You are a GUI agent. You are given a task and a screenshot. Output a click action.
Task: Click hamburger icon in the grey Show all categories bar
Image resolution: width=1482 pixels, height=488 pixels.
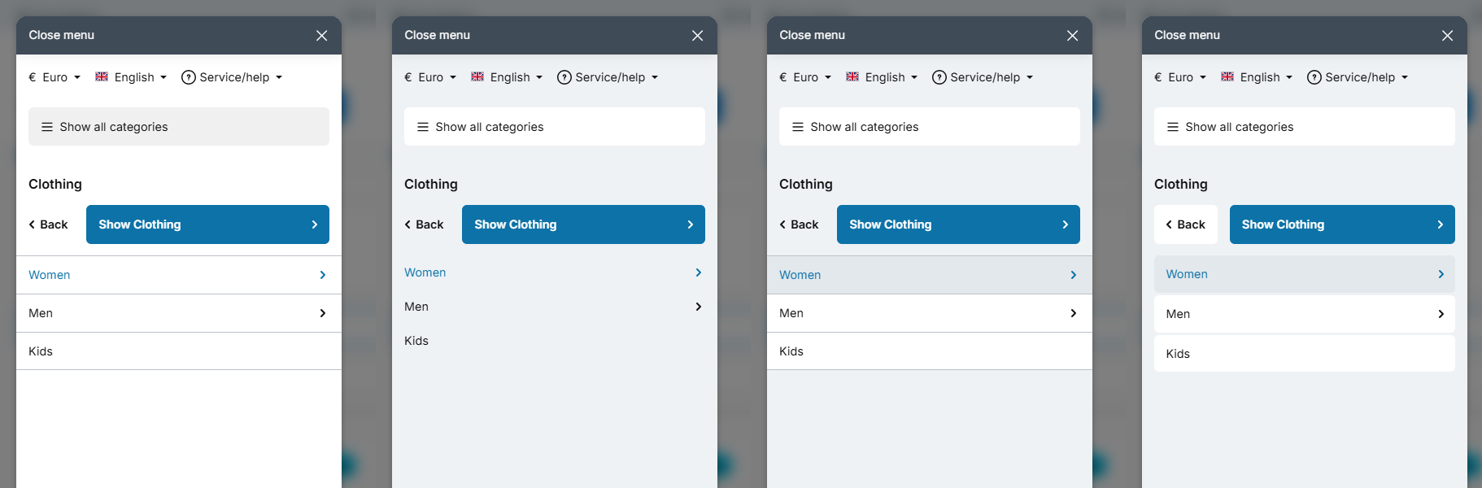(47, 127)
